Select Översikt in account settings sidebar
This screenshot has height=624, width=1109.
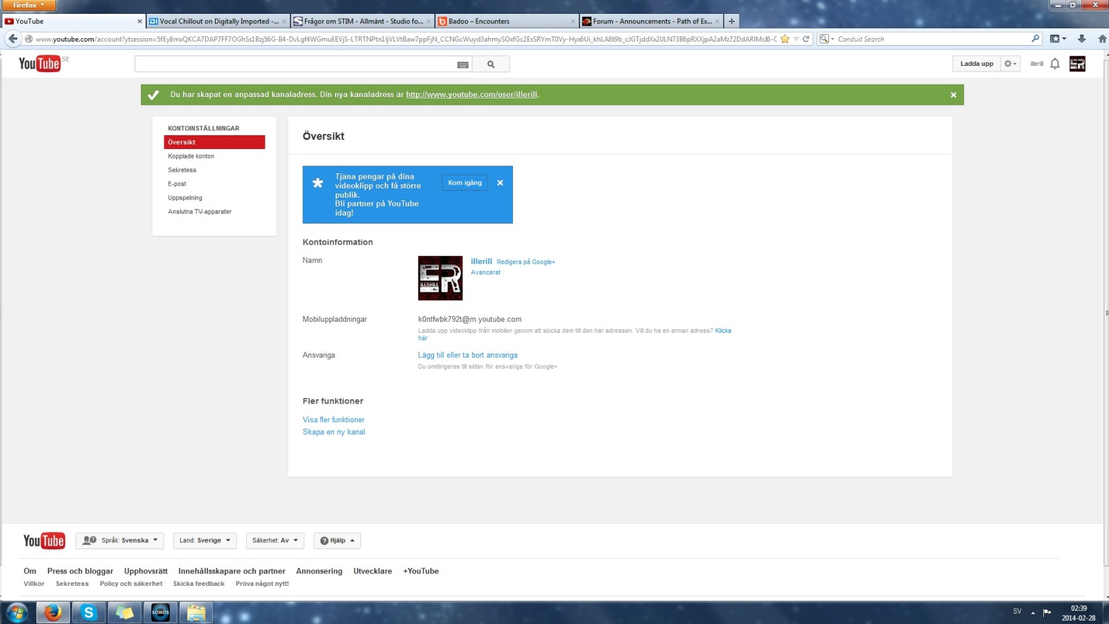coord(214,142)
